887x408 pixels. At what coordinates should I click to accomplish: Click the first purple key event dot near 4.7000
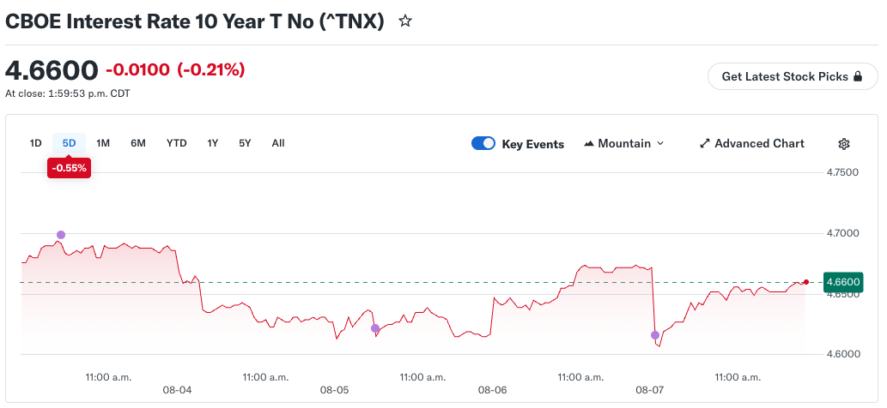(x=61, y=235)
